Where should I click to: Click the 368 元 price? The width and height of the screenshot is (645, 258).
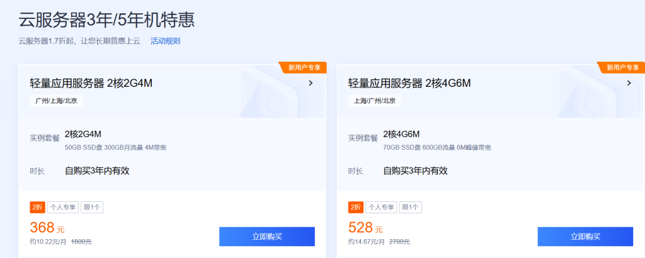[47, 228]
